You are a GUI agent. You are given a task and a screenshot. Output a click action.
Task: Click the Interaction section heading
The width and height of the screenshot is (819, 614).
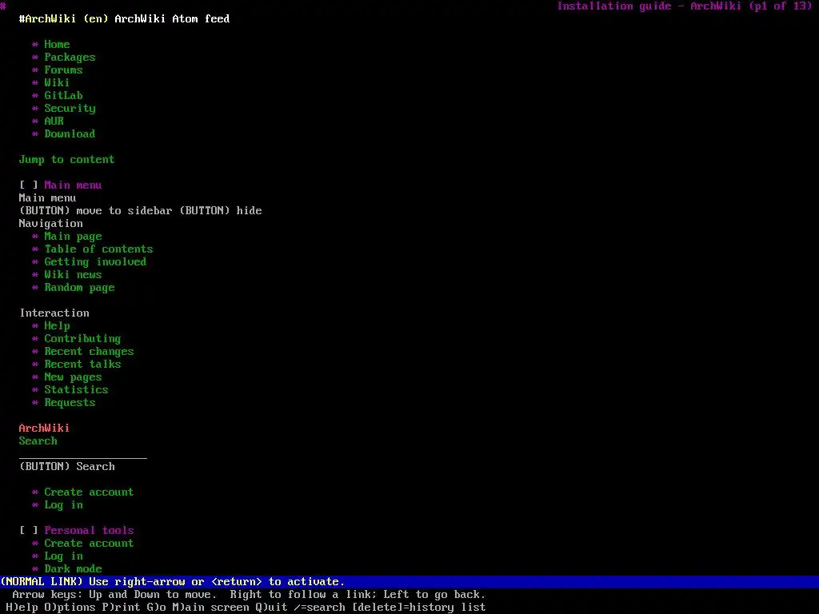(54, 313)
